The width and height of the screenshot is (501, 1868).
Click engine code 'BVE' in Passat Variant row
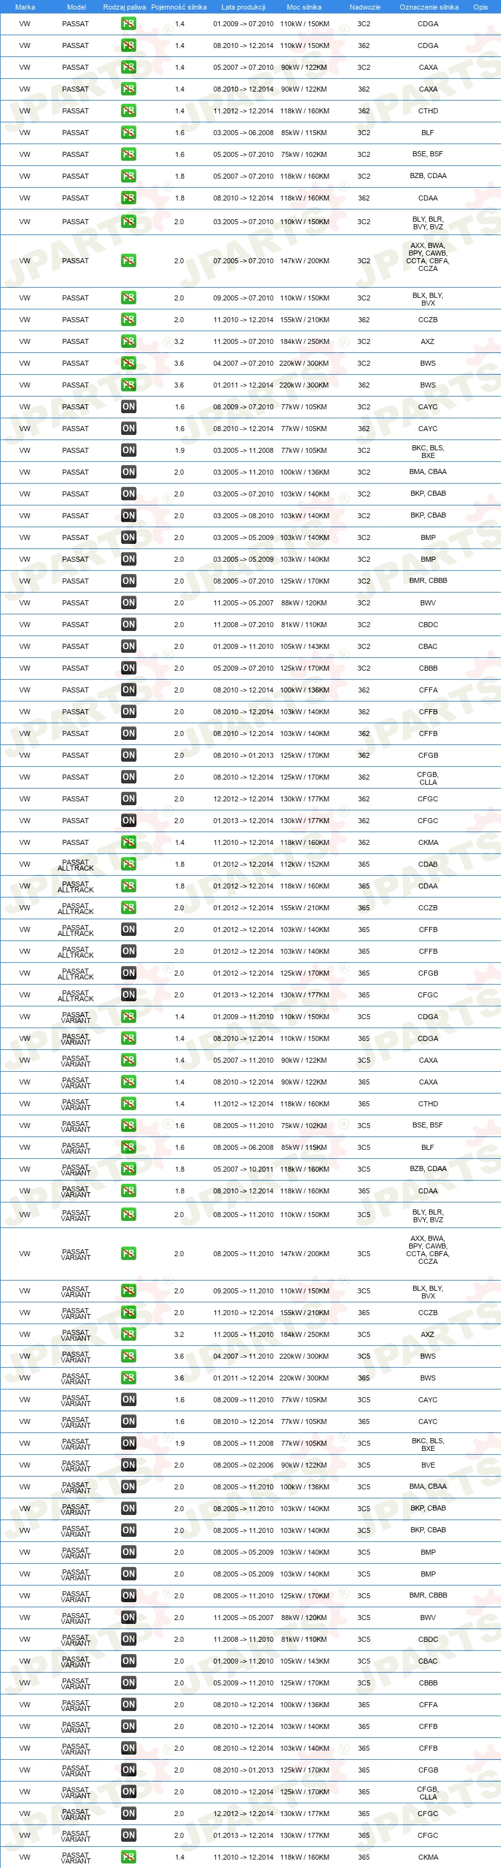click(x=428, y=1465)
